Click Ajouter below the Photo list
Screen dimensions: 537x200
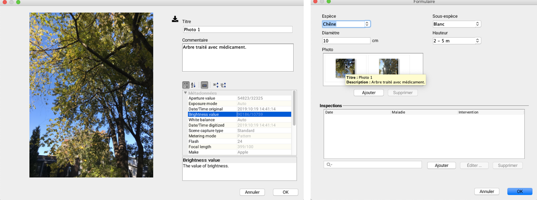[x=369, y=93]
